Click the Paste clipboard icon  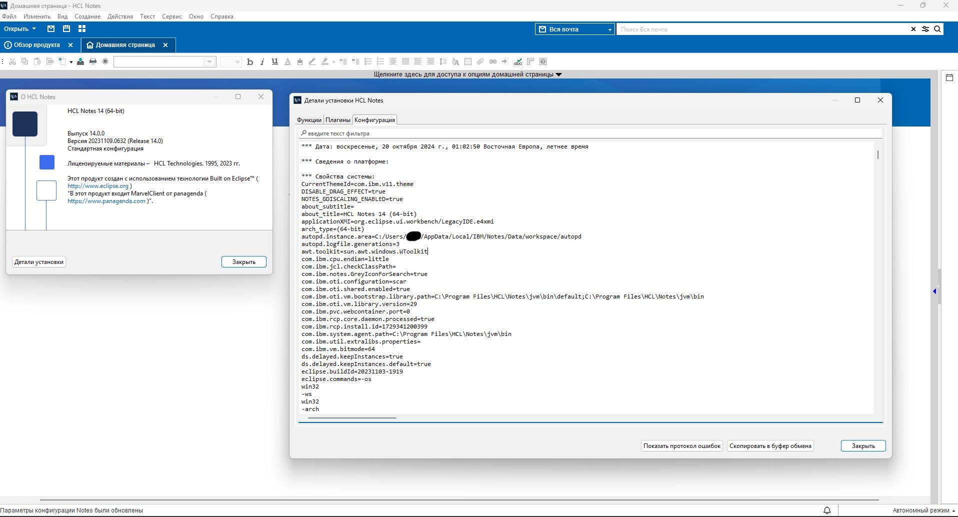coord(37,61)
